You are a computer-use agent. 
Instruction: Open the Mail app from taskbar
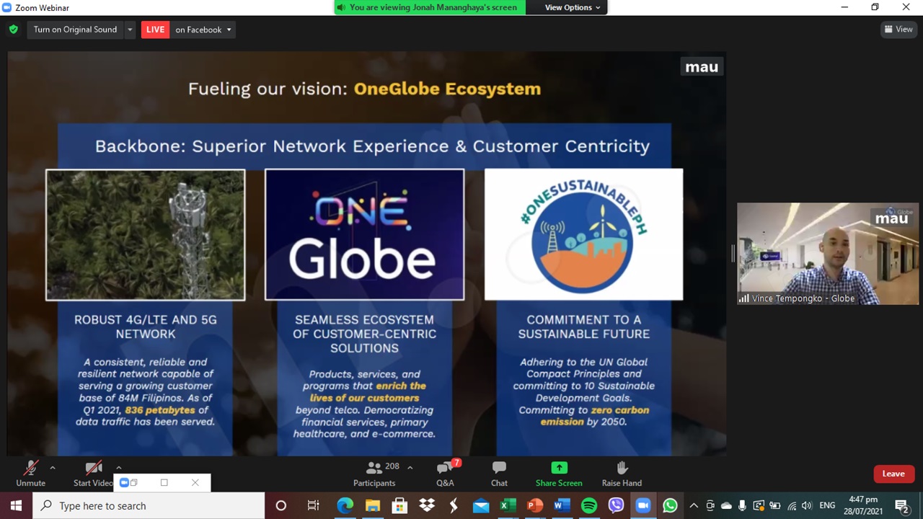coord(481,505)
